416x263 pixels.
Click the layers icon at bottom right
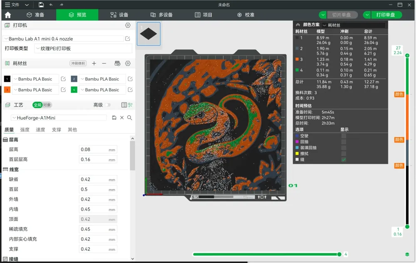point(407,254)
